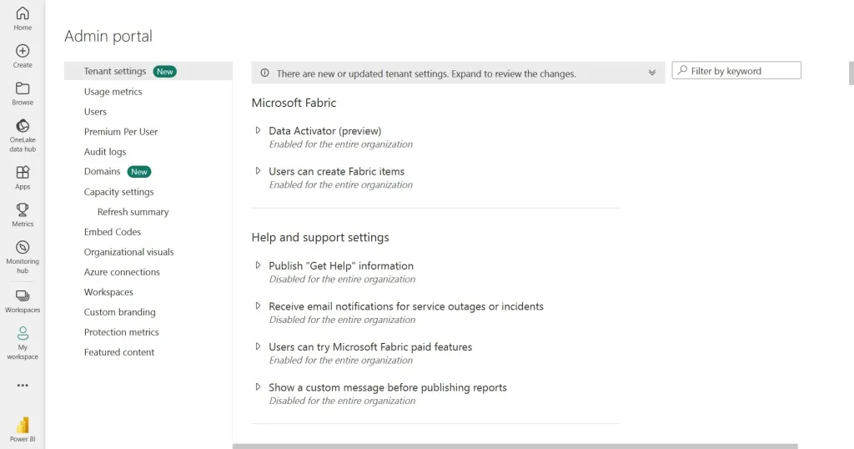Open My workspace
The width and height of the screenshot is (854, 449).
[x=23, y=343]
